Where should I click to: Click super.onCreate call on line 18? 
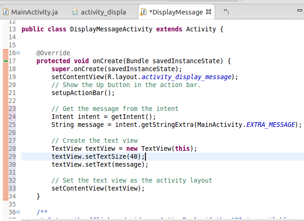click(116, 69)
